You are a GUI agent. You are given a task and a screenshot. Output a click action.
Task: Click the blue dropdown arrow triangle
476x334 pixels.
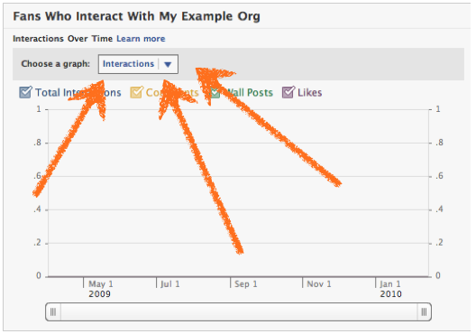[x=168, y=64]
